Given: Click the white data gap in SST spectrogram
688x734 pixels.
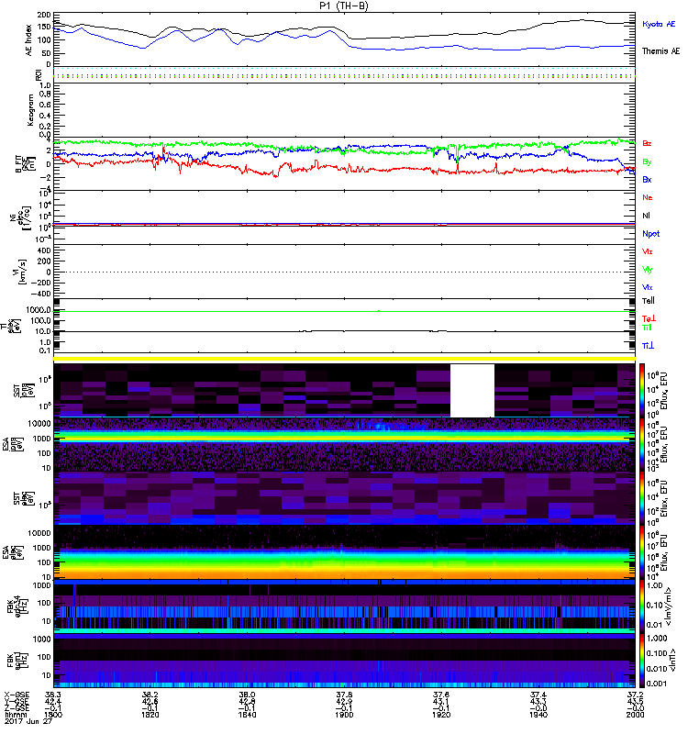Looking at the screenshot, I should click(472, 390).
